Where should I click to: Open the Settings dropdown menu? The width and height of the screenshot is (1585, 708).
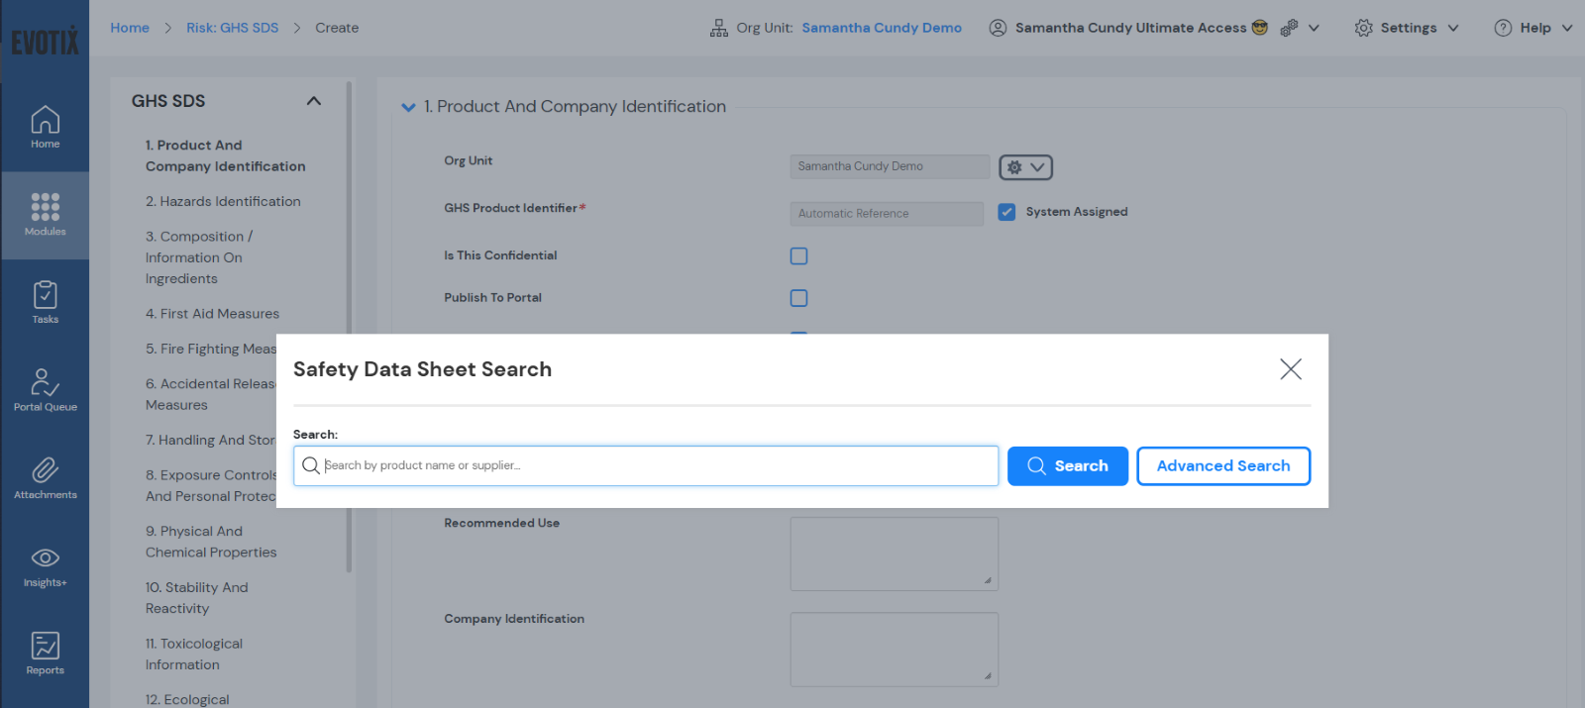tap(1407, 28)
